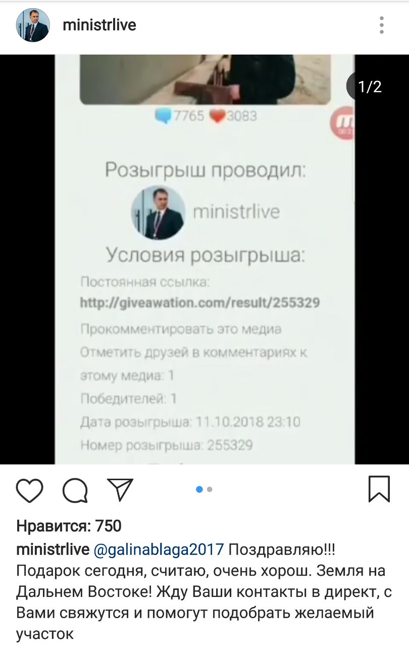The image size is (409, 647).
Task: Tap the ministrlive profile avatar in header
Action: [33, 25]
